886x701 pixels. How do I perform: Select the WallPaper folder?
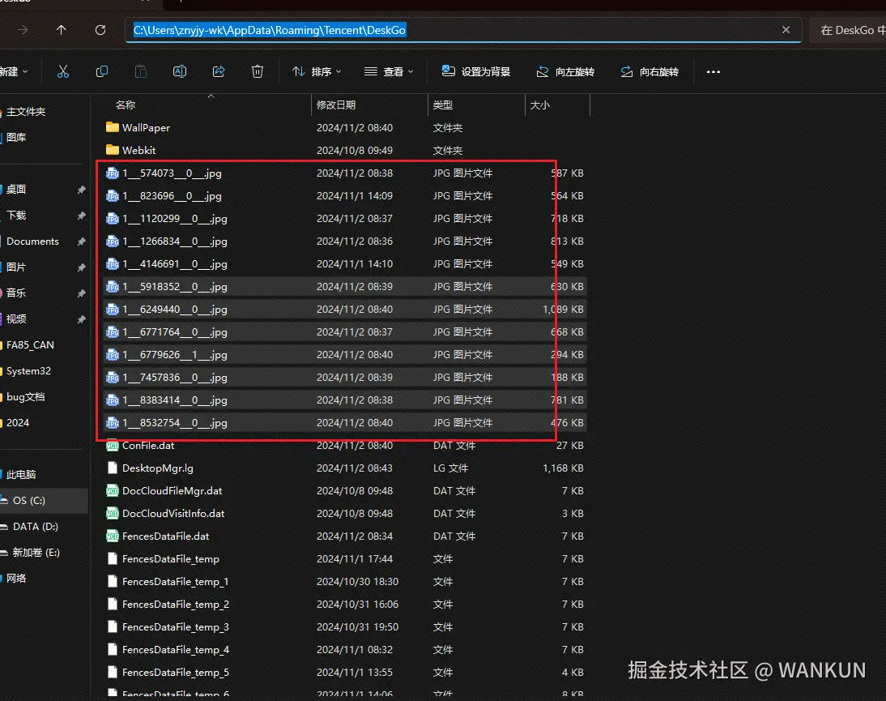point(345,128)
